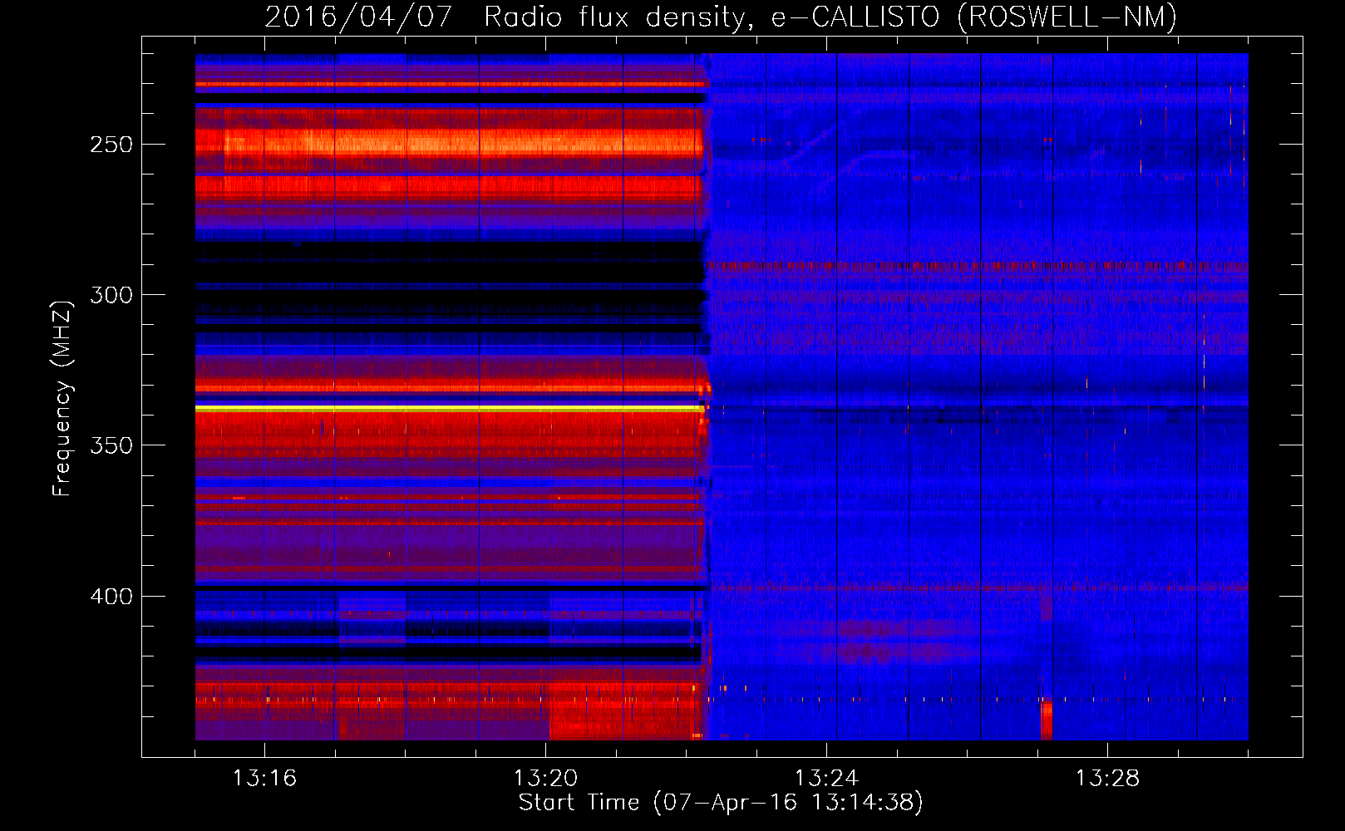Click the 13:20 time tick label
This screenshot has width=1345, height=831.
pos(545,779)
